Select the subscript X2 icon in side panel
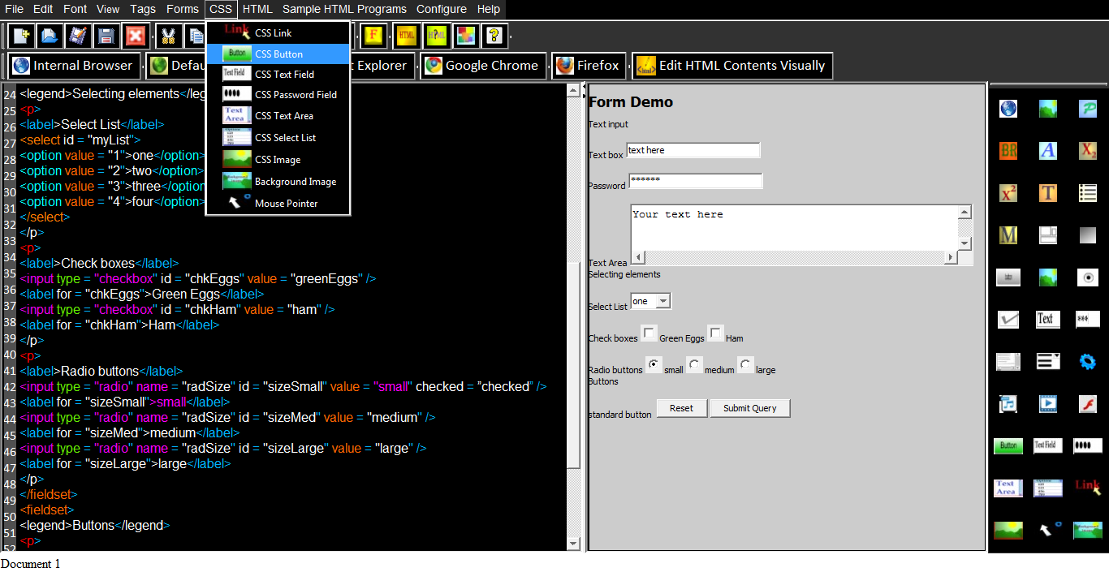 click(x=1087, y=151)
